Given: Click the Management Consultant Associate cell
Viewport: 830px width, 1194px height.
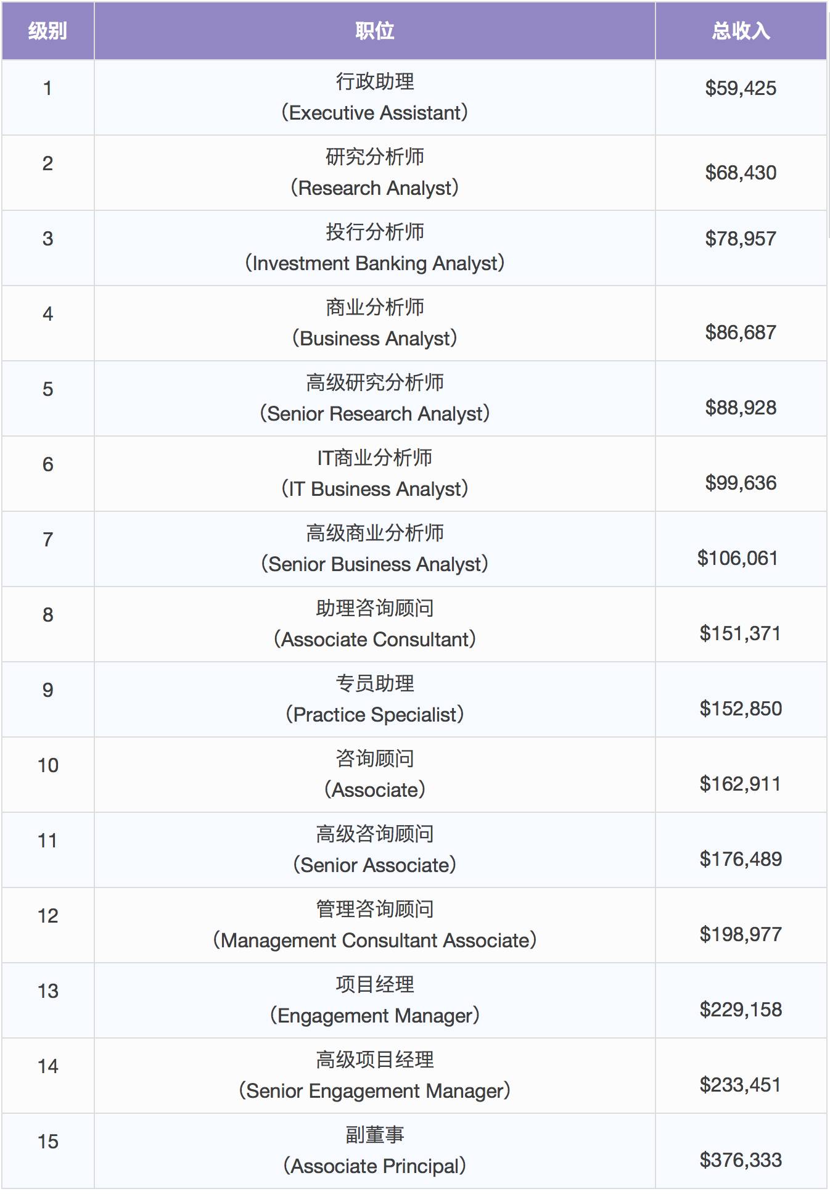Looking at the screenshot, I should pos(374,925).
